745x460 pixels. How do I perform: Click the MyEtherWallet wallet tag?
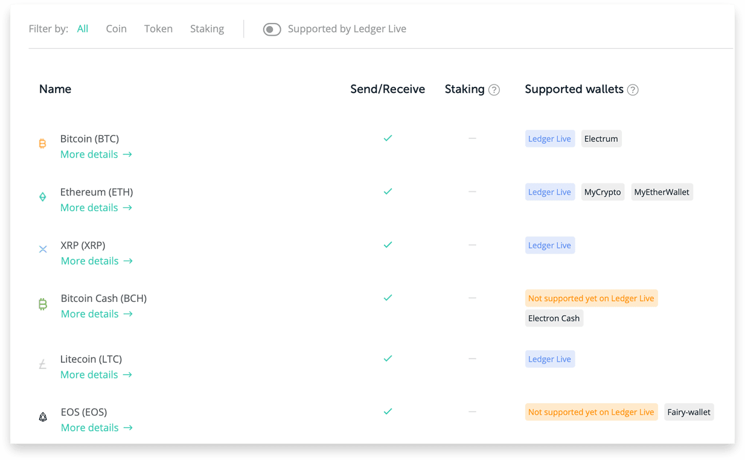pos(662,192)
